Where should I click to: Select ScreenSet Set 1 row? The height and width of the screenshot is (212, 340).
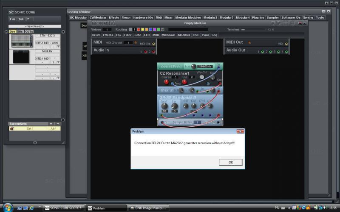pos(35,128)
